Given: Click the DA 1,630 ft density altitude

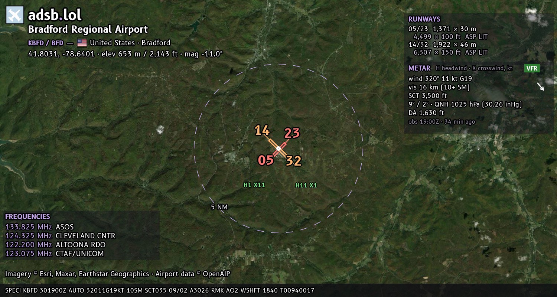Looking at the screenshot, I should pyautogui.click(x=426, y=113).
